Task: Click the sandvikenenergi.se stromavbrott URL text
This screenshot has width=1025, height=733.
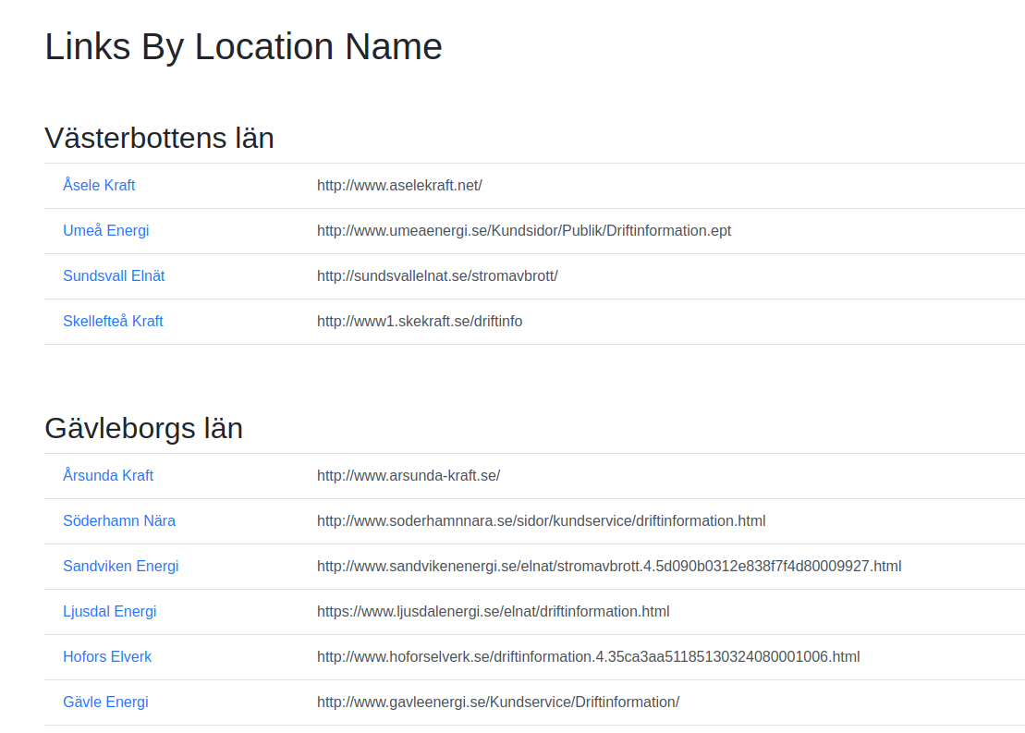Action: (609, 567)
